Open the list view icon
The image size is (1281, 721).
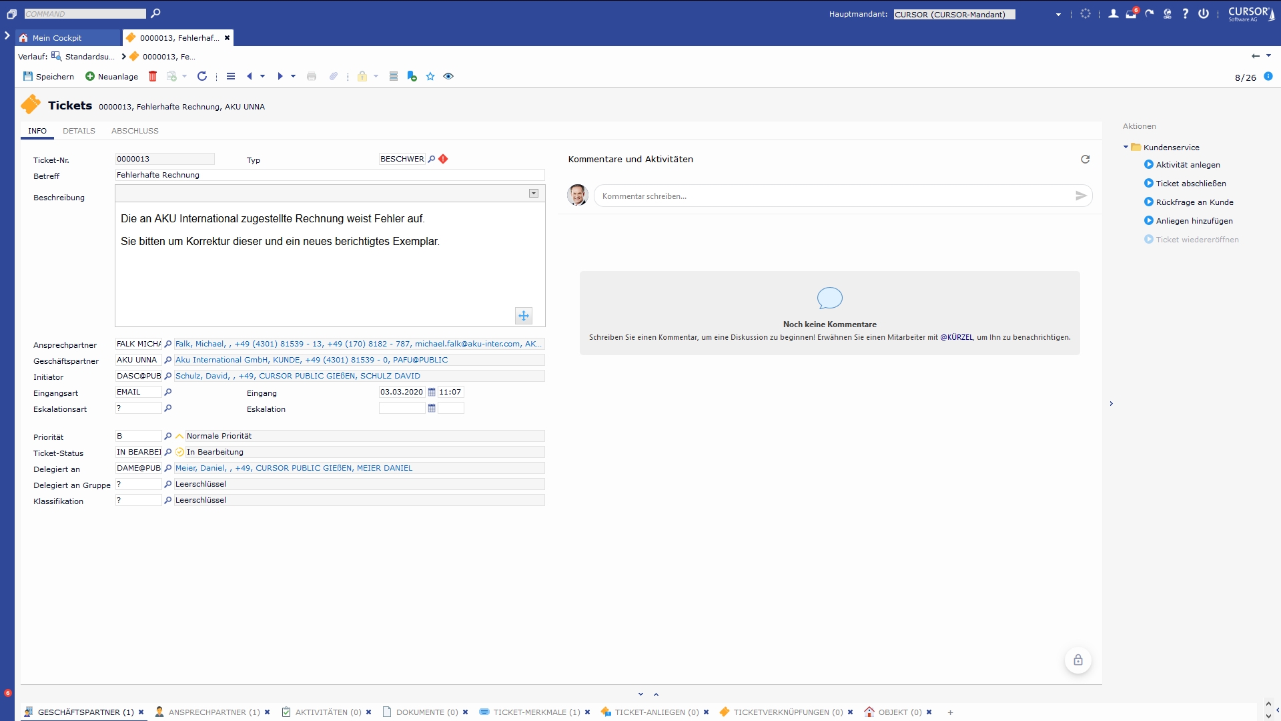click(x=231, y=76)
